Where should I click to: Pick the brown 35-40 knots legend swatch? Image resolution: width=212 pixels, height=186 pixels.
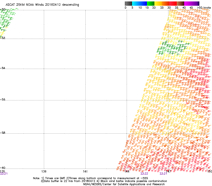coord(180,3)
